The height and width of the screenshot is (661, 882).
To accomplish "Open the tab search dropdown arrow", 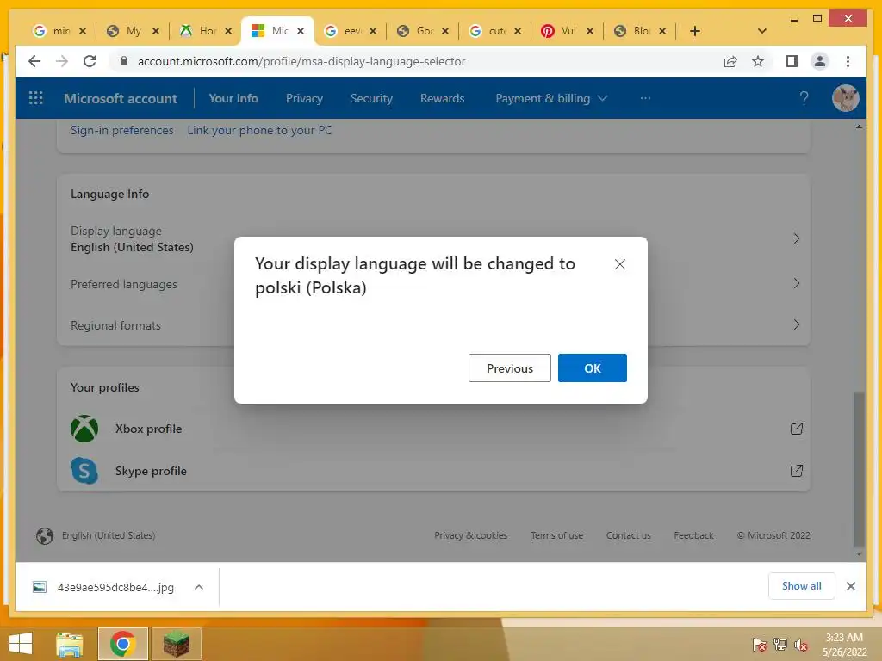I will [x=762, y=31].
